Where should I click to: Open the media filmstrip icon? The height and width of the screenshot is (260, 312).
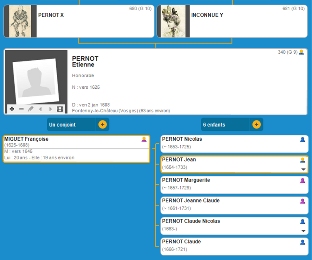(x=60, y=109)
